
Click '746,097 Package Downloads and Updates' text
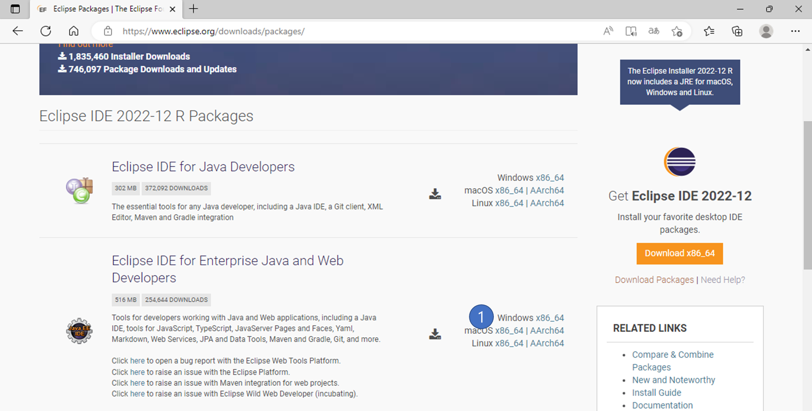[x=152, y=69]
